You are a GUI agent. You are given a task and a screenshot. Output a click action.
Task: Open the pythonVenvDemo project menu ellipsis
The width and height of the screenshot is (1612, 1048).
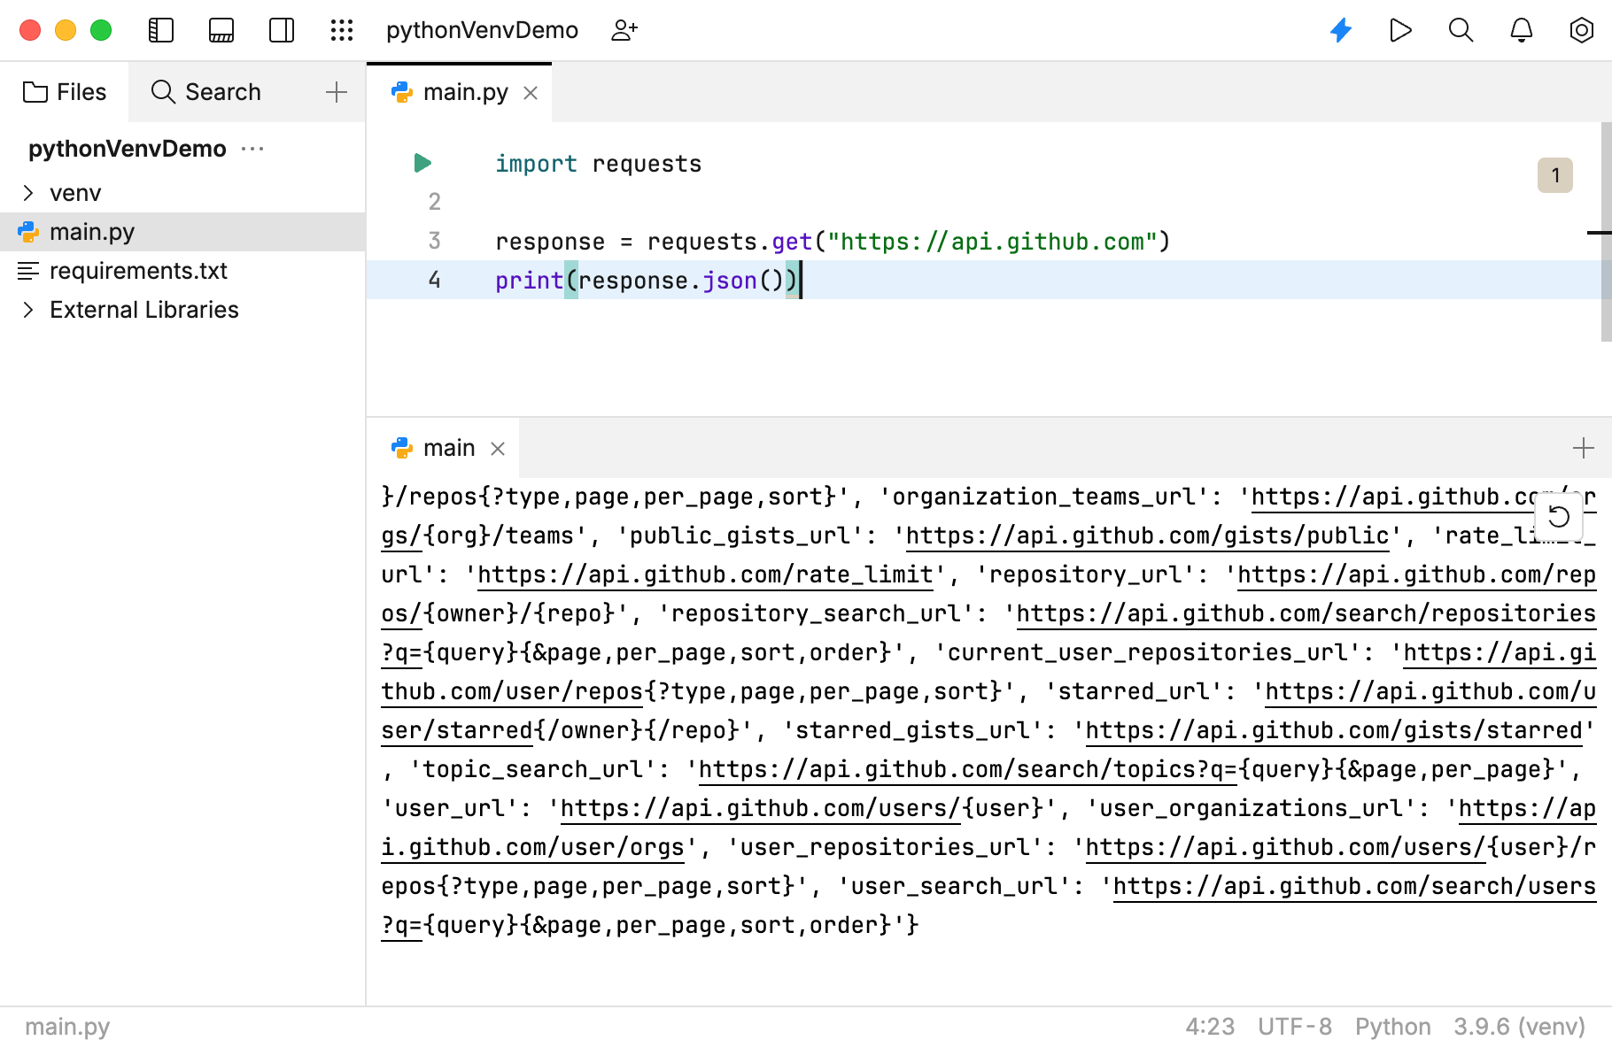253,149
